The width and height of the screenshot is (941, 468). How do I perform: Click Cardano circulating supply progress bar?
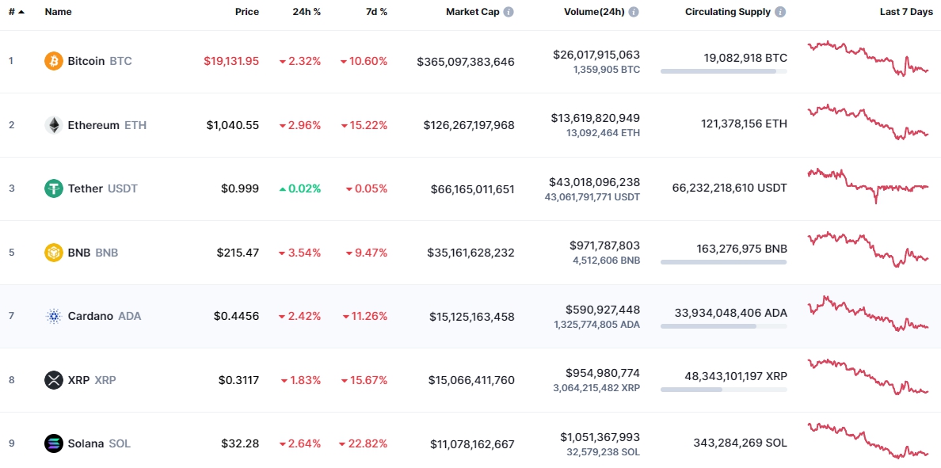click(x=724, y=326)
